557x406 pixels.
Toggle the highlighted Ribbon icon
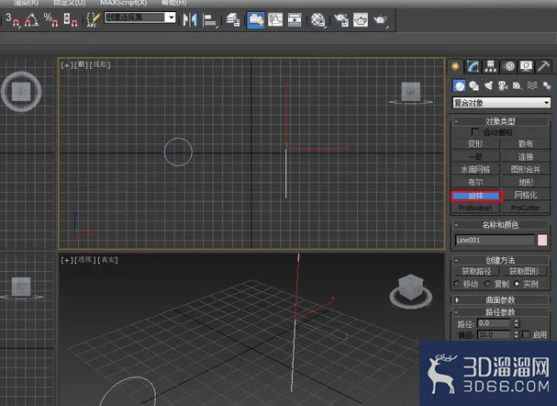coord(255,19)
